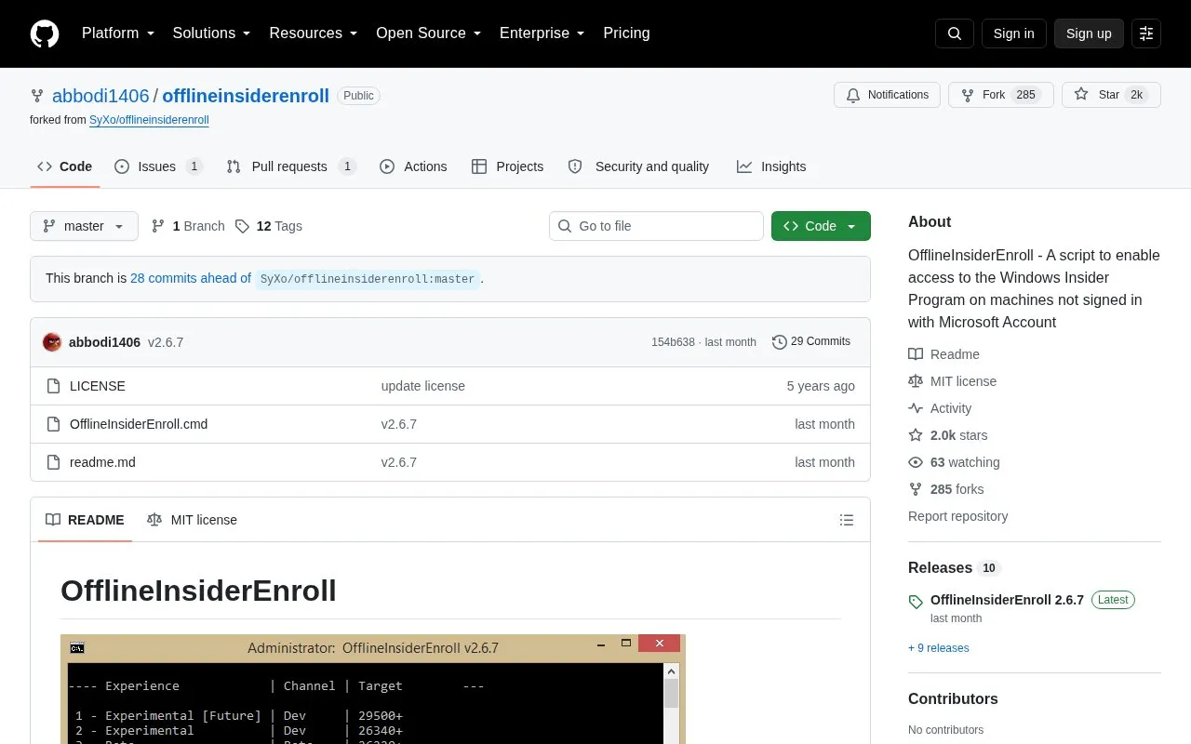Open the abbodi1406 owner link
The width and height of the screenshot is (1191, 744).
tap(100, 96)
